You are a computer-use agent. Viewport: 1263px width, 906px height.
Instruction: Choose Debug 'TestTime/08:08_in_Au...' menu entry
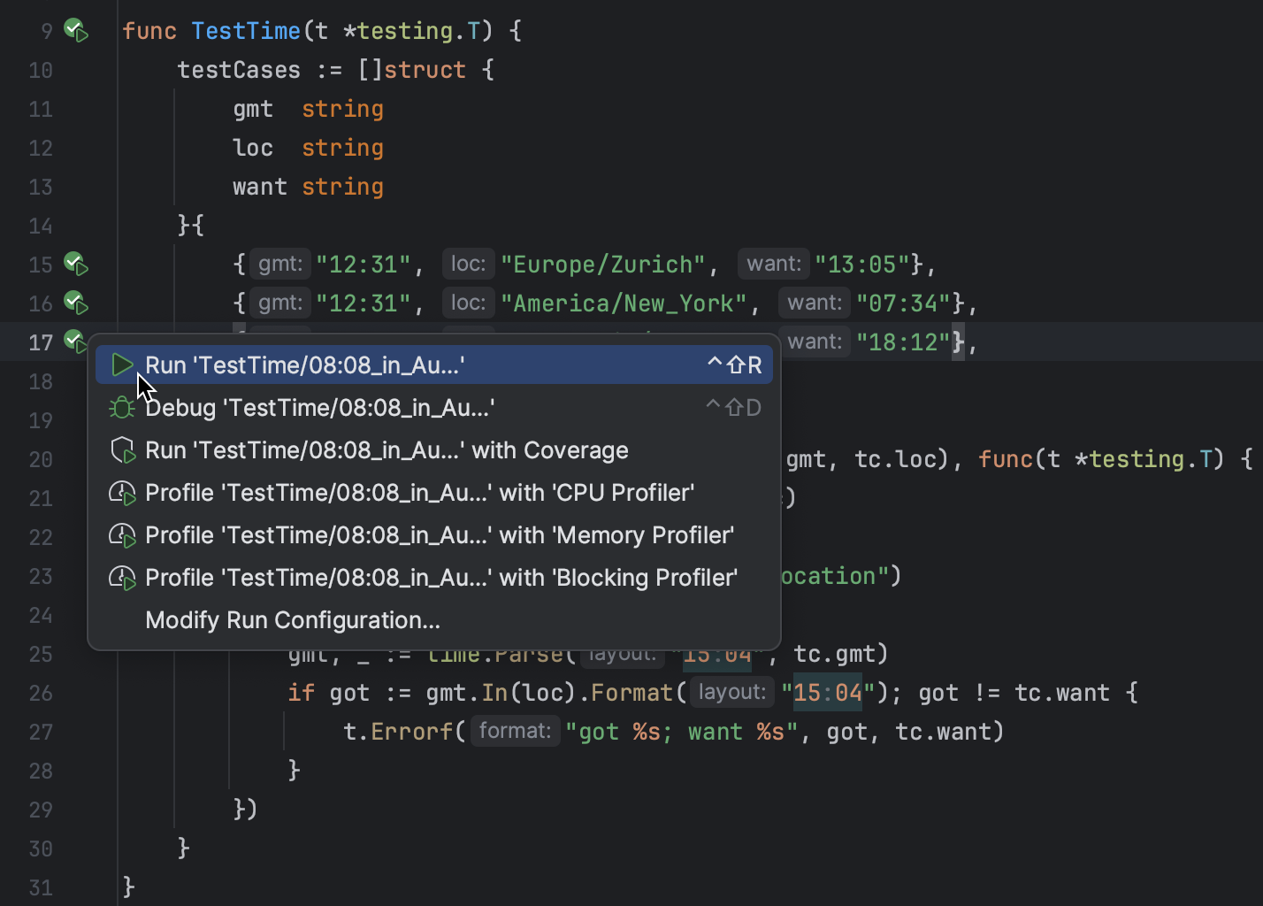click(x=318, y=407)
